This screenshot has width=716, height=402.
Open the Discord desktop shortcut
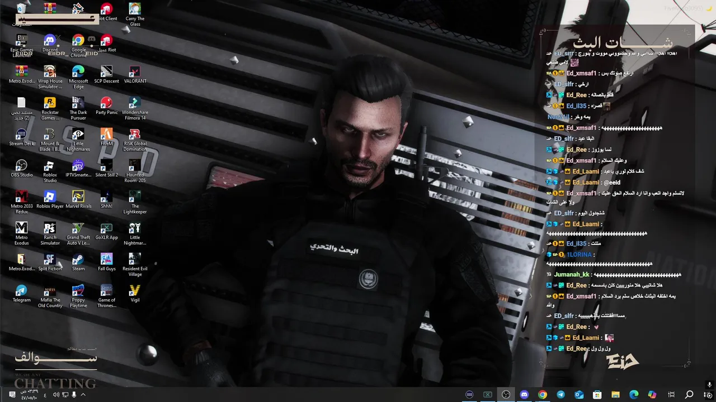[50, 44]
